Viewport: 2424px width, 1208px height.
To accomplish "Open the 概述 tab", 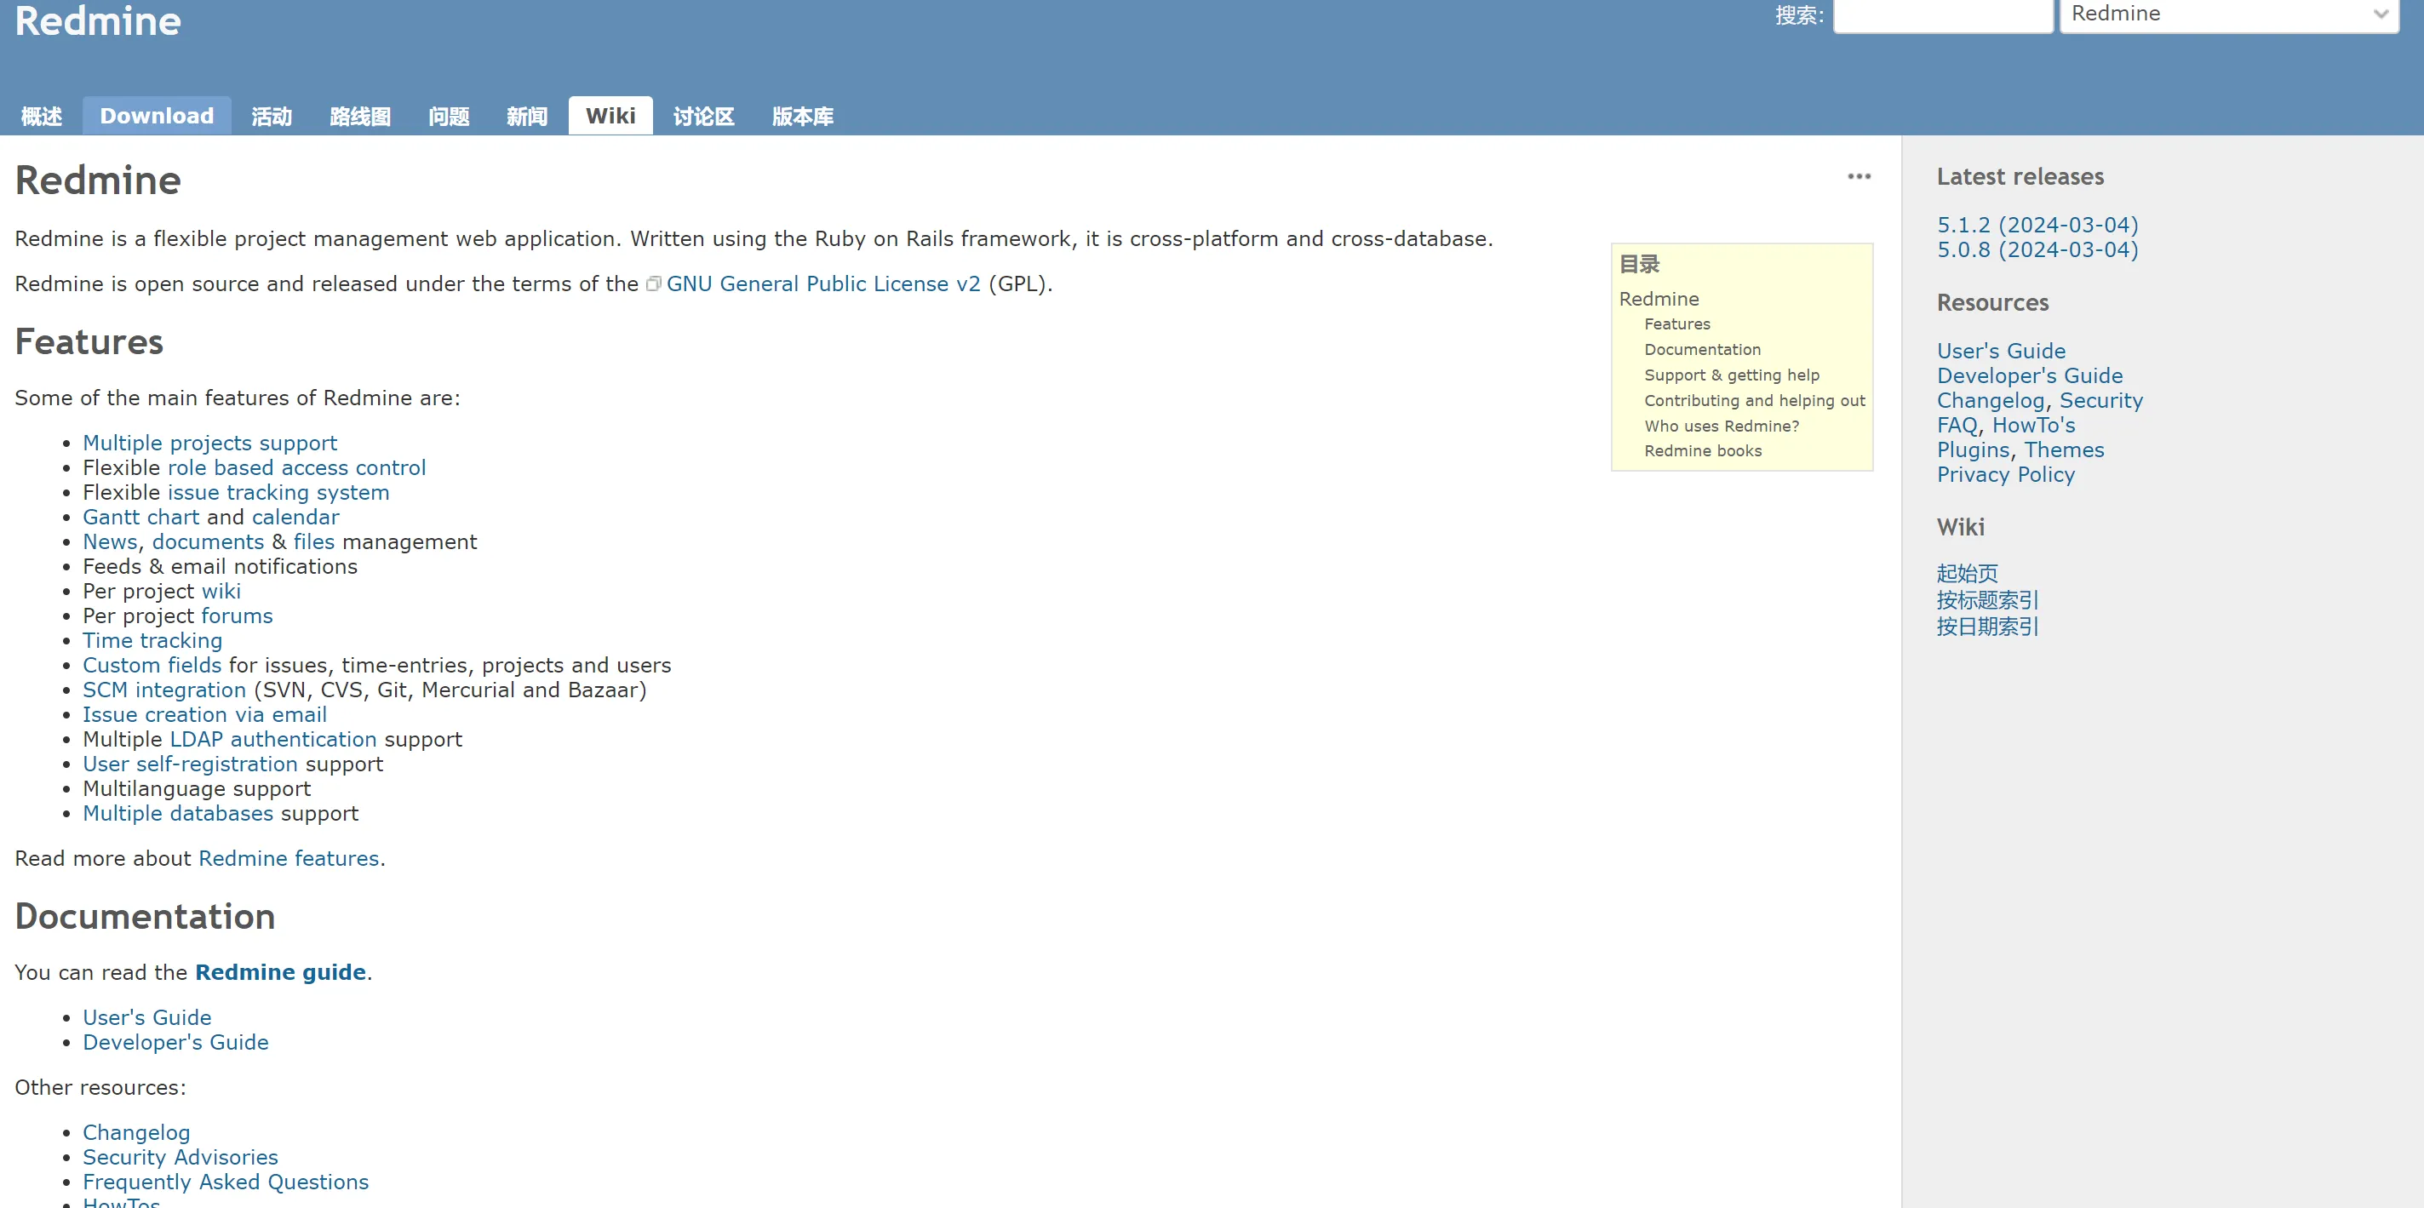I will [42, 116].
